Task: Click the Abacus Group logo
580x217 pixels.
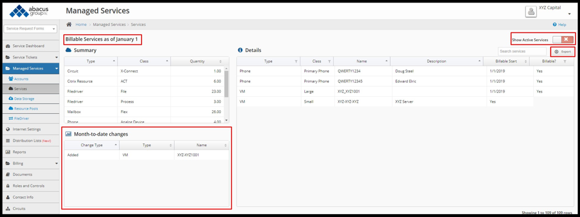Action: pyautogui.click(x=30, y=11)
